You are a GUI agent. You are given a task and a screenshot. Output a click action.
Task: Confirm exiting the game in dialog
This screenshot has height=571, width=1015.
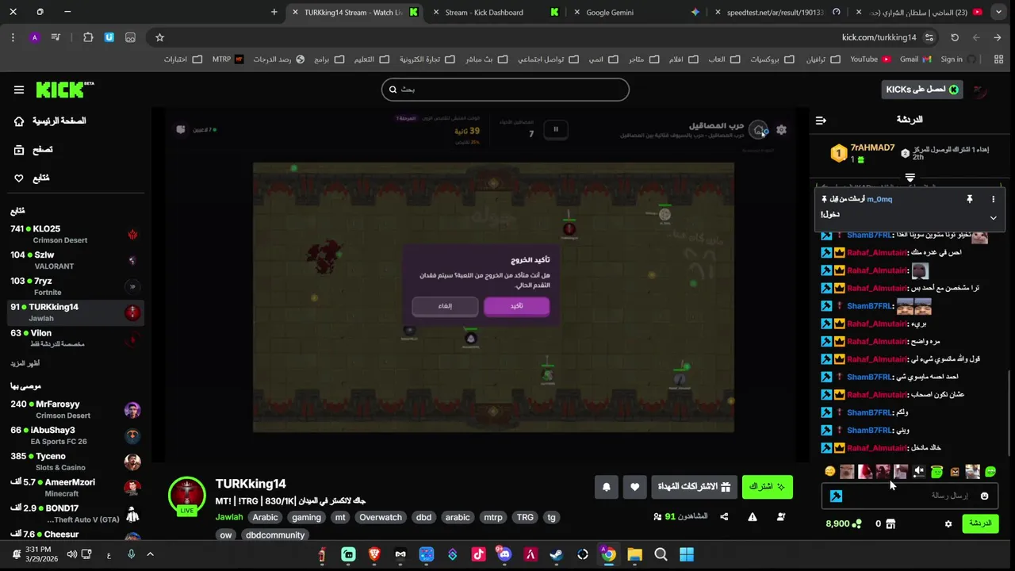(516, 306)
